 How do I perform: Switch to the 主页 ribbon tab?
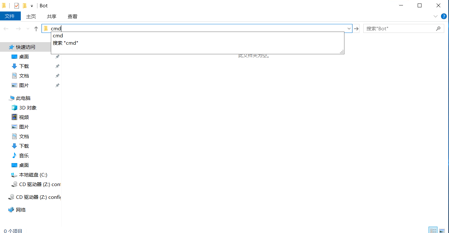coord(31,16)
